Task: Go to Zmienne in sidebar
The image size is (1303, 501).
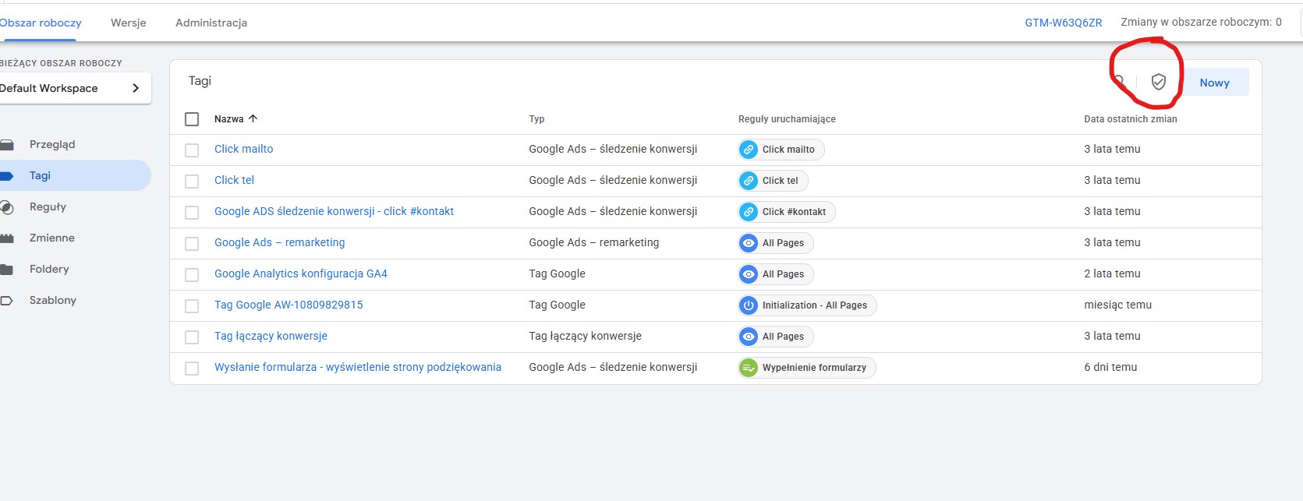Action: [x=52, y=238]
